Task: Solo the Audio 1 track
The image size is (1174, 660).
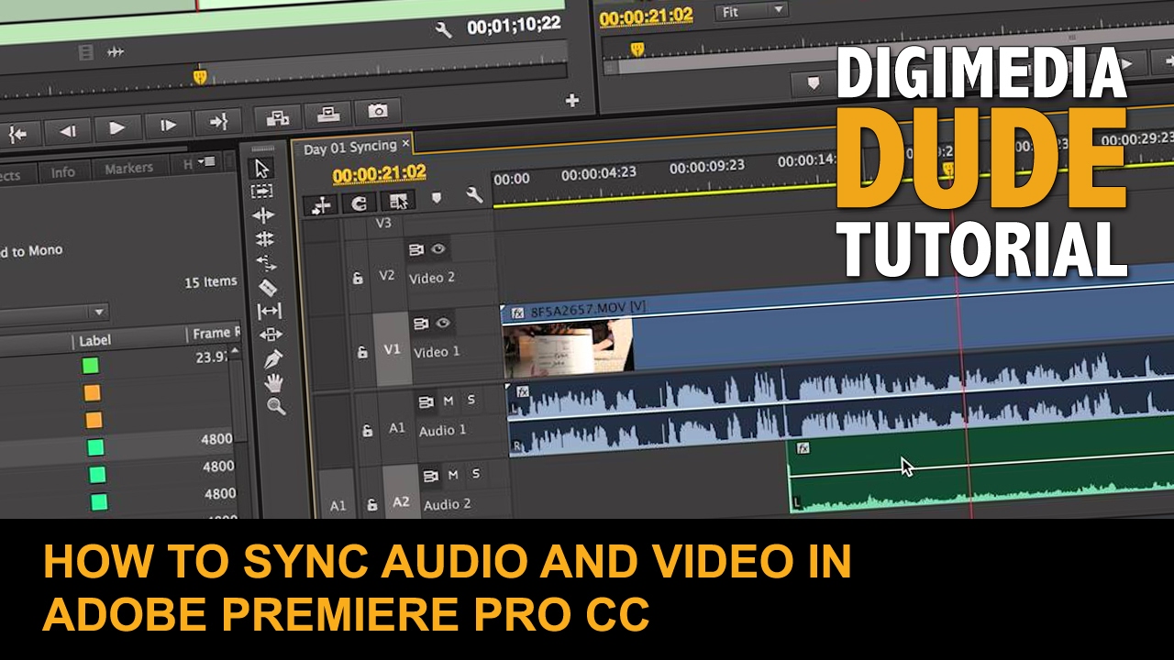Action: (471, 400)
